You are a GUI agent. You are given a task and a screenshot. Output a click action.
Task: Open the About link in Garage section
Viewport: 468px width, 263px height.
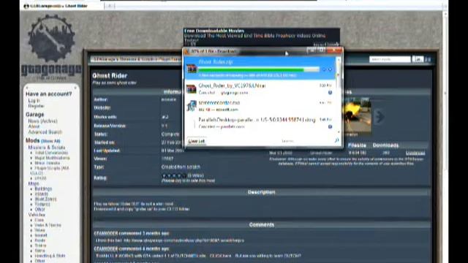click(x=34, y=126)
